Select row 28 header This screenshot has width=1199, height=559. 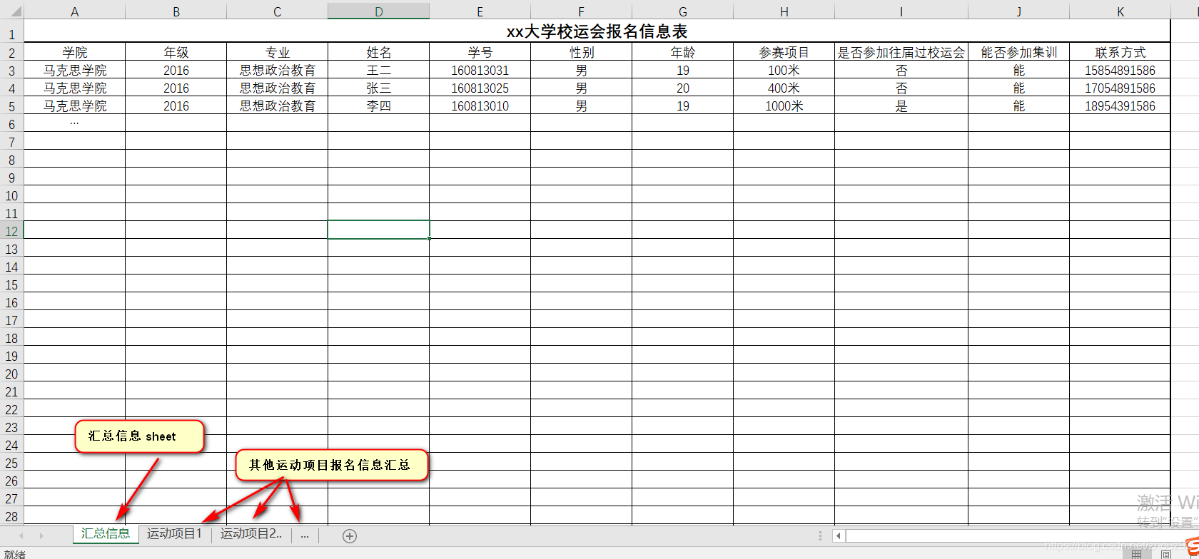(11, 516)
